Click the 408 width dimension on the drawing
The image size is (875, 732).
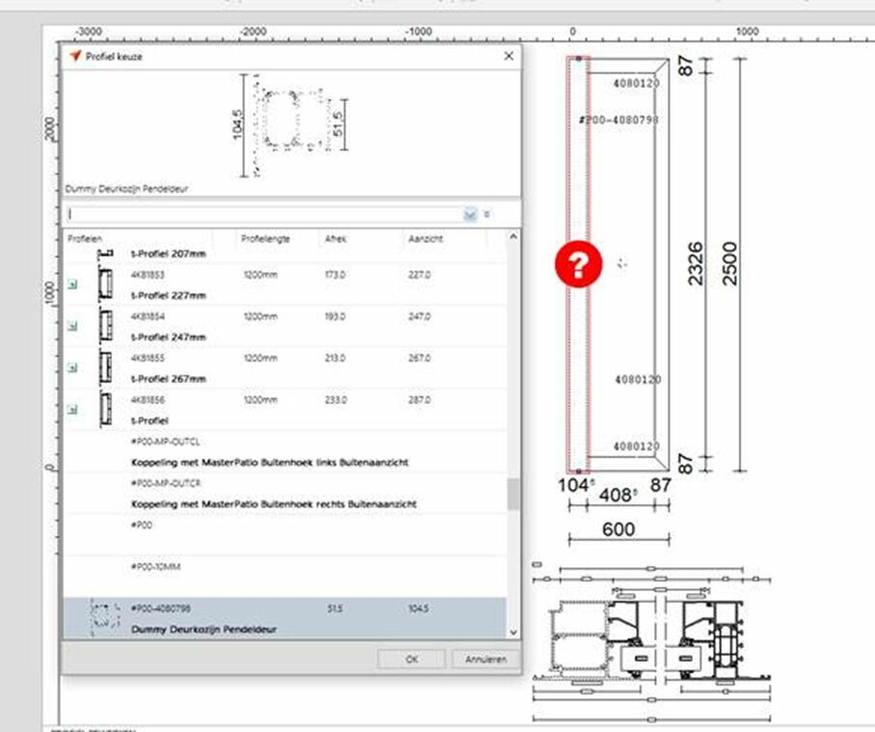point(617,495)
